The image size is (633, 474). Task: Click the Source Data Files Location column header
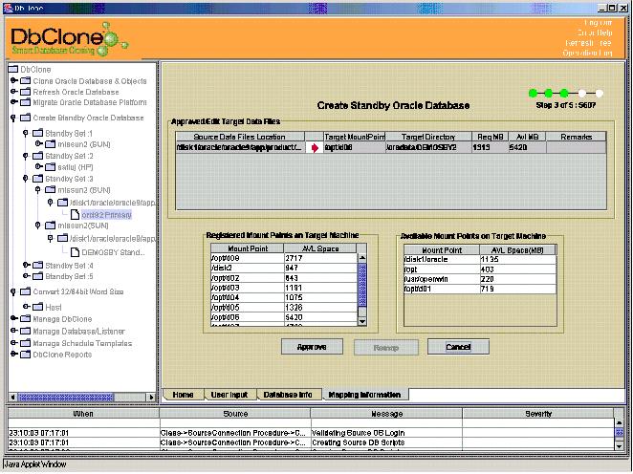tap(240, 137)
